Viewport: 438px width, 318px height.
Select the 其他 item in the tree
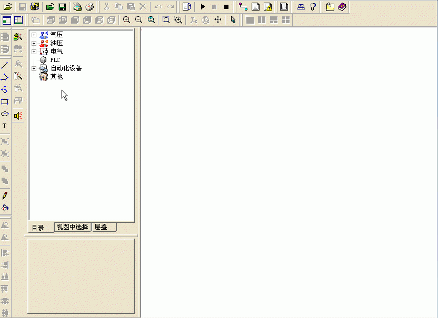[x=56, y=77]
